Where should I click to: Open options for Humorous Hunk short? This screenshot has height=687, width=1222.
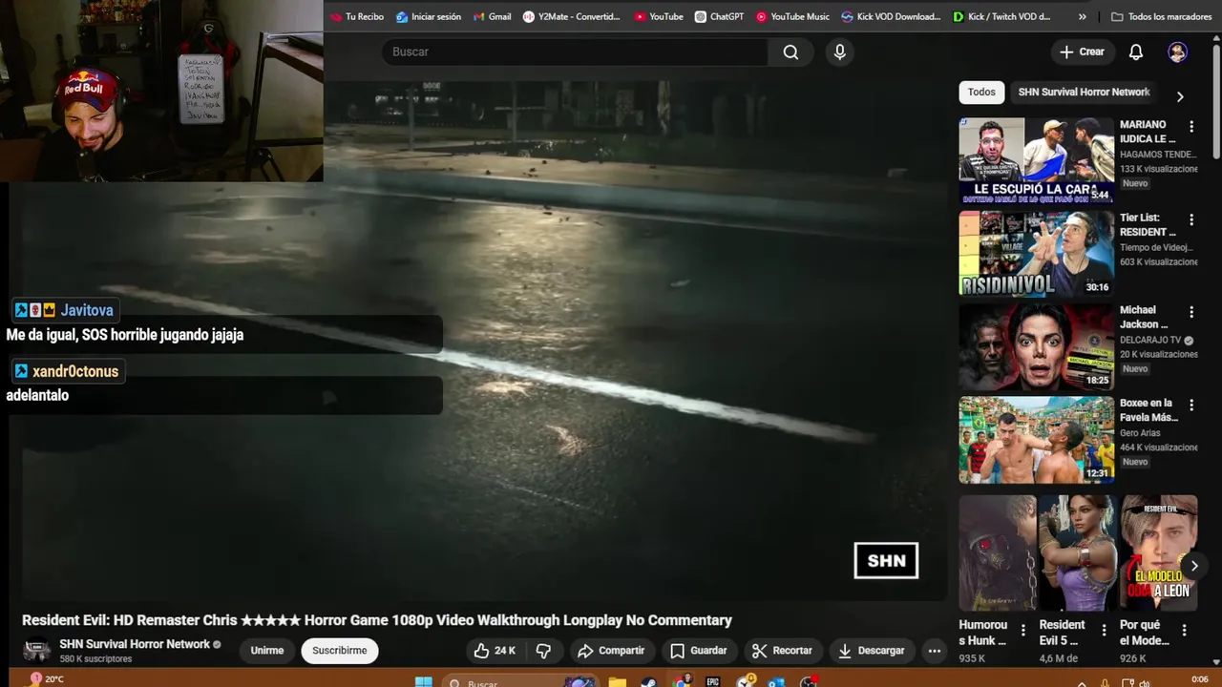tap(1022, 630)
